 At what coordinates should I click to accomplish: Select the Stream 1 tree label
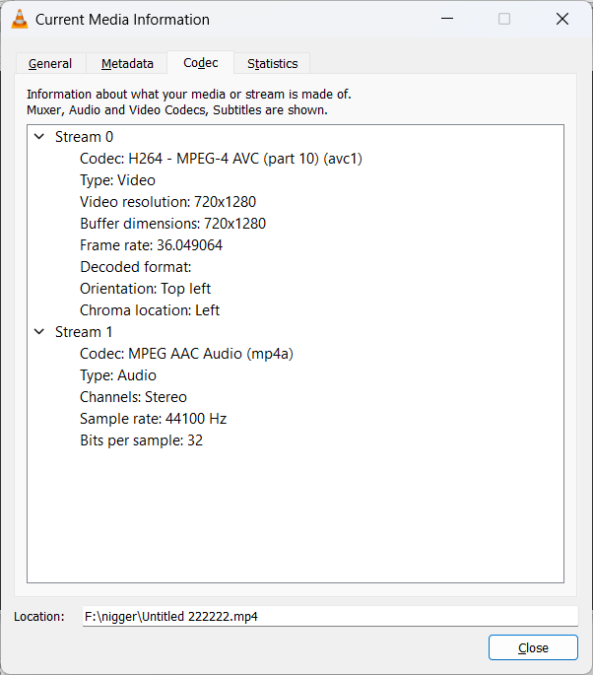point(84,332)
